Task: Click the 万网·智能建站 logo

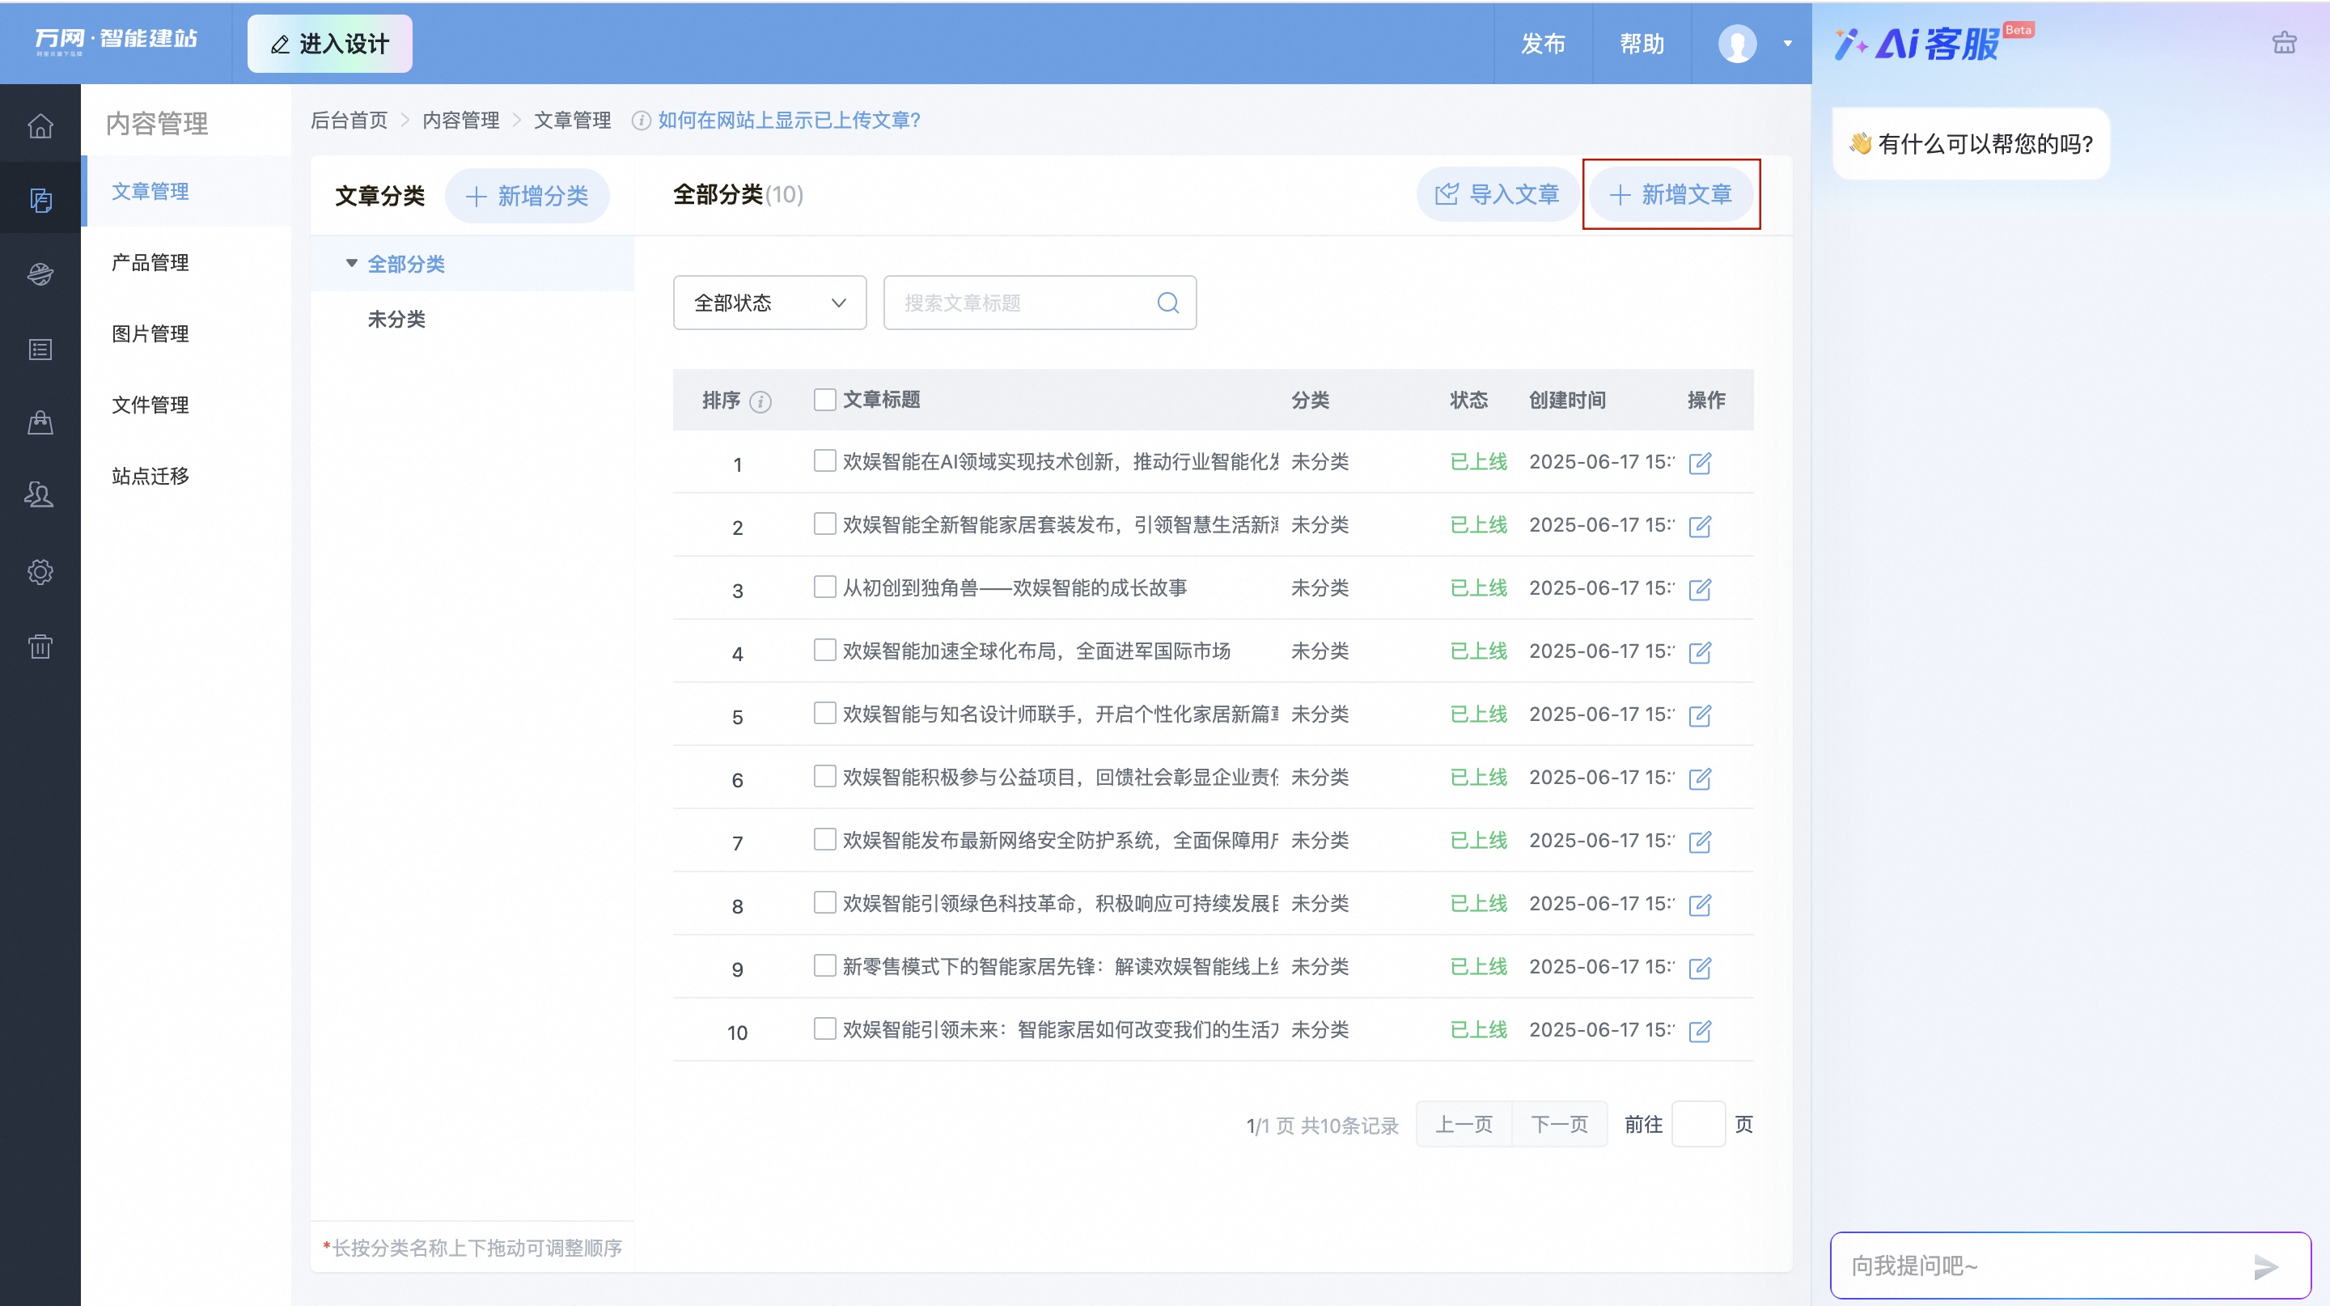Action: (x=116, y=40)
